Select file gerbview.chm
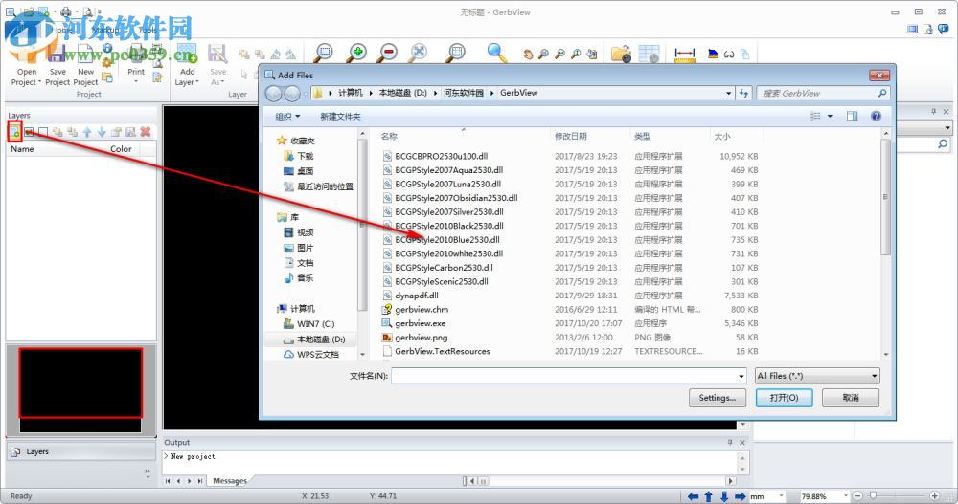The image size is (958, 504). [422, 309]
